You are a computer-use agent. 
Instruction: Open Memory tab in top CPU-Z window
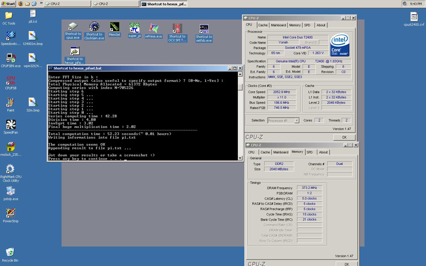295,25
